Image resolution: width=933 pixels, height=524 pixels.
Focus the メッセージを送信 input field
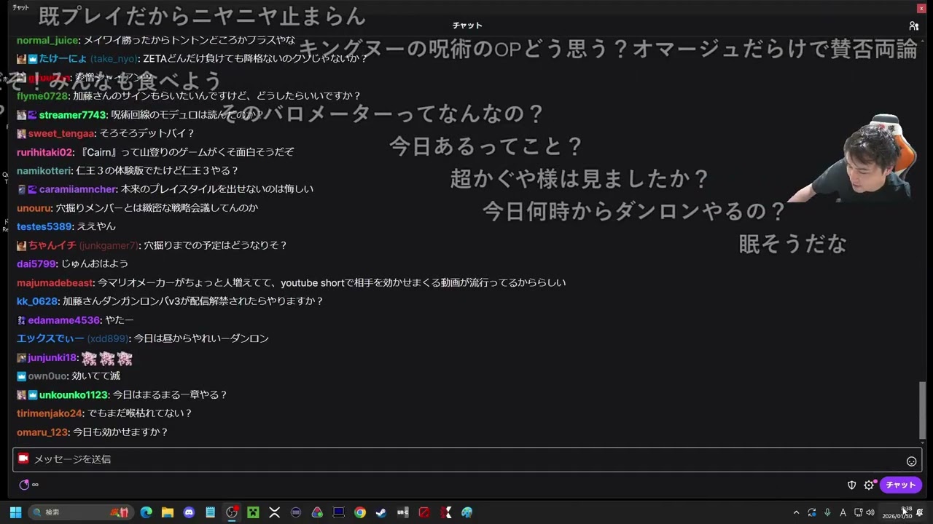467,459
